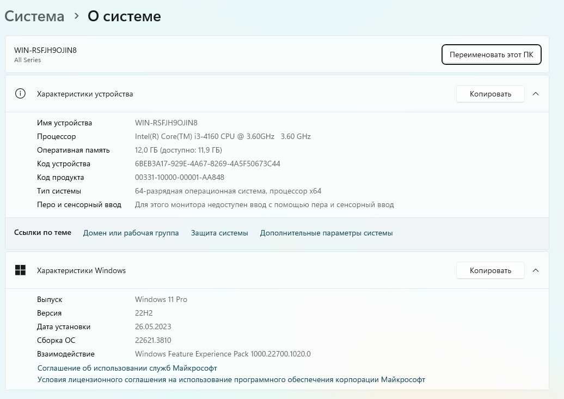The height and width of the screenshot is (399, 564).
Task: Copy device specifications with Копировать
Action: [x=491, y=94]
